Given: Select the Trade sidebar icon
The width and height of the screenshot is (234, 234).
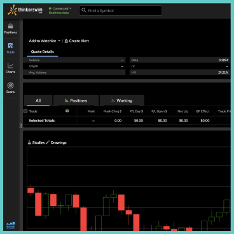Looking at the screenshot, I should pyautogui.click(x=10, y=48).
